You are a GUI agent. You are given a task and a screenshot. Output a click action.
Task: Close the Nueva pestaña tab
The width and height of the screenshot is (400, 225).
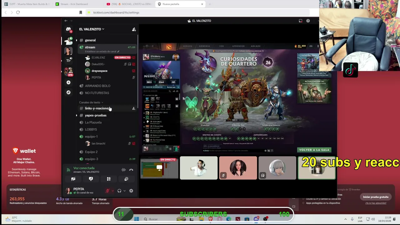pos(202,4)
